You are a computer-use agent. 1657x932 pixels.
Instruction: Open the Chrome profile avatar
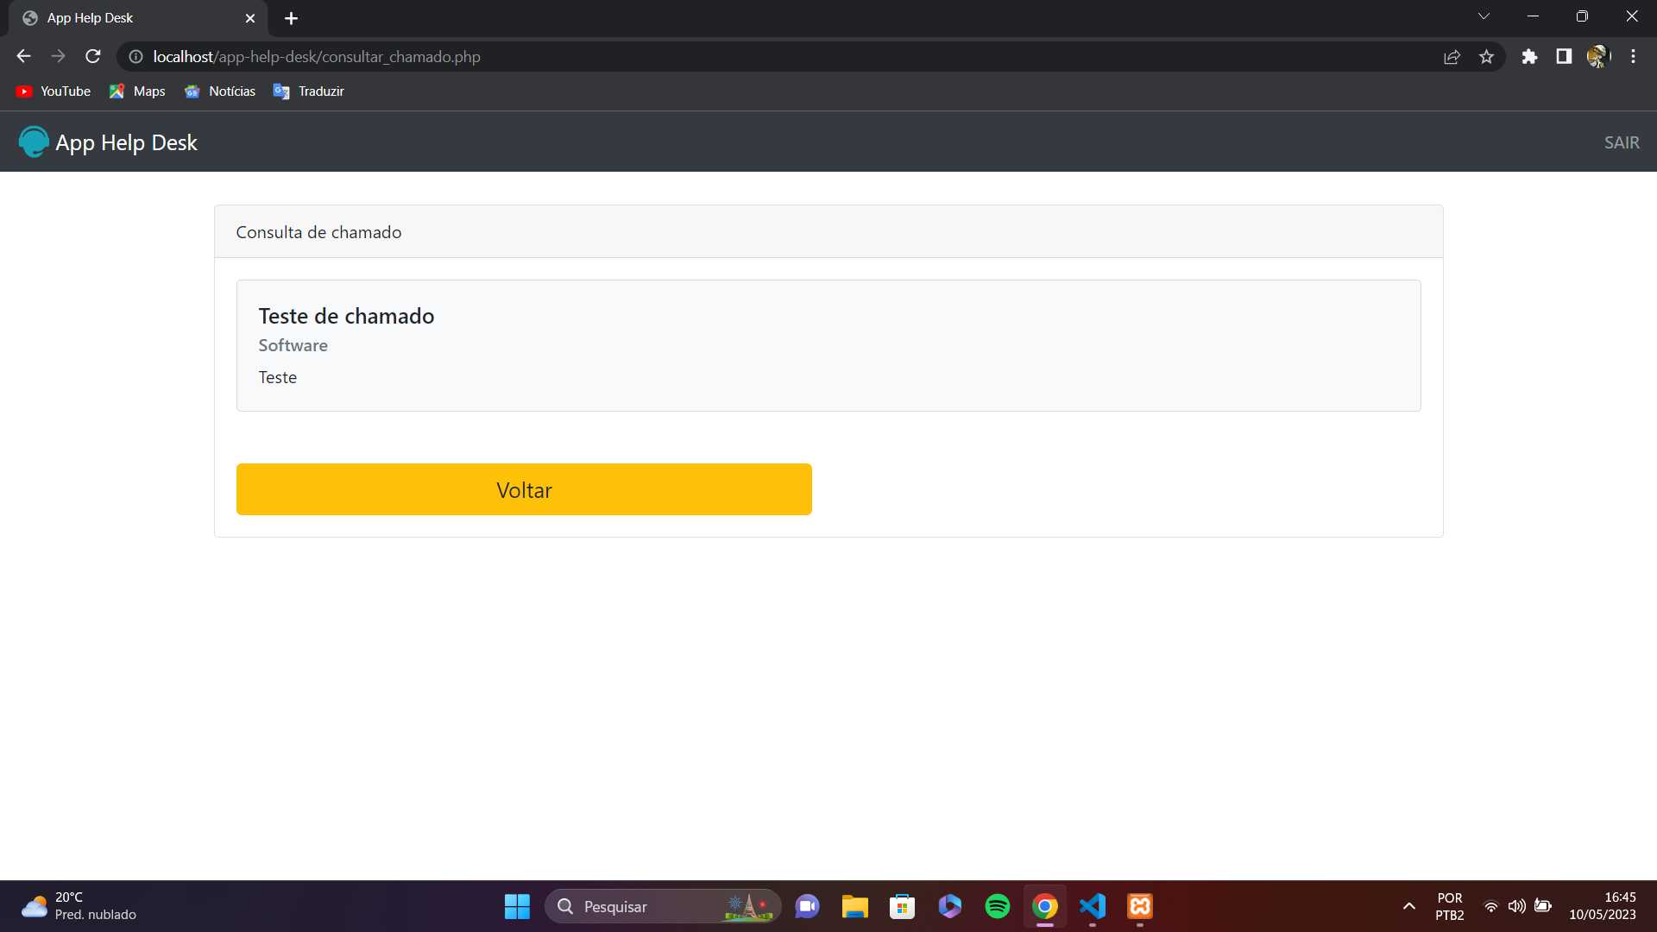click(1597, 56)
